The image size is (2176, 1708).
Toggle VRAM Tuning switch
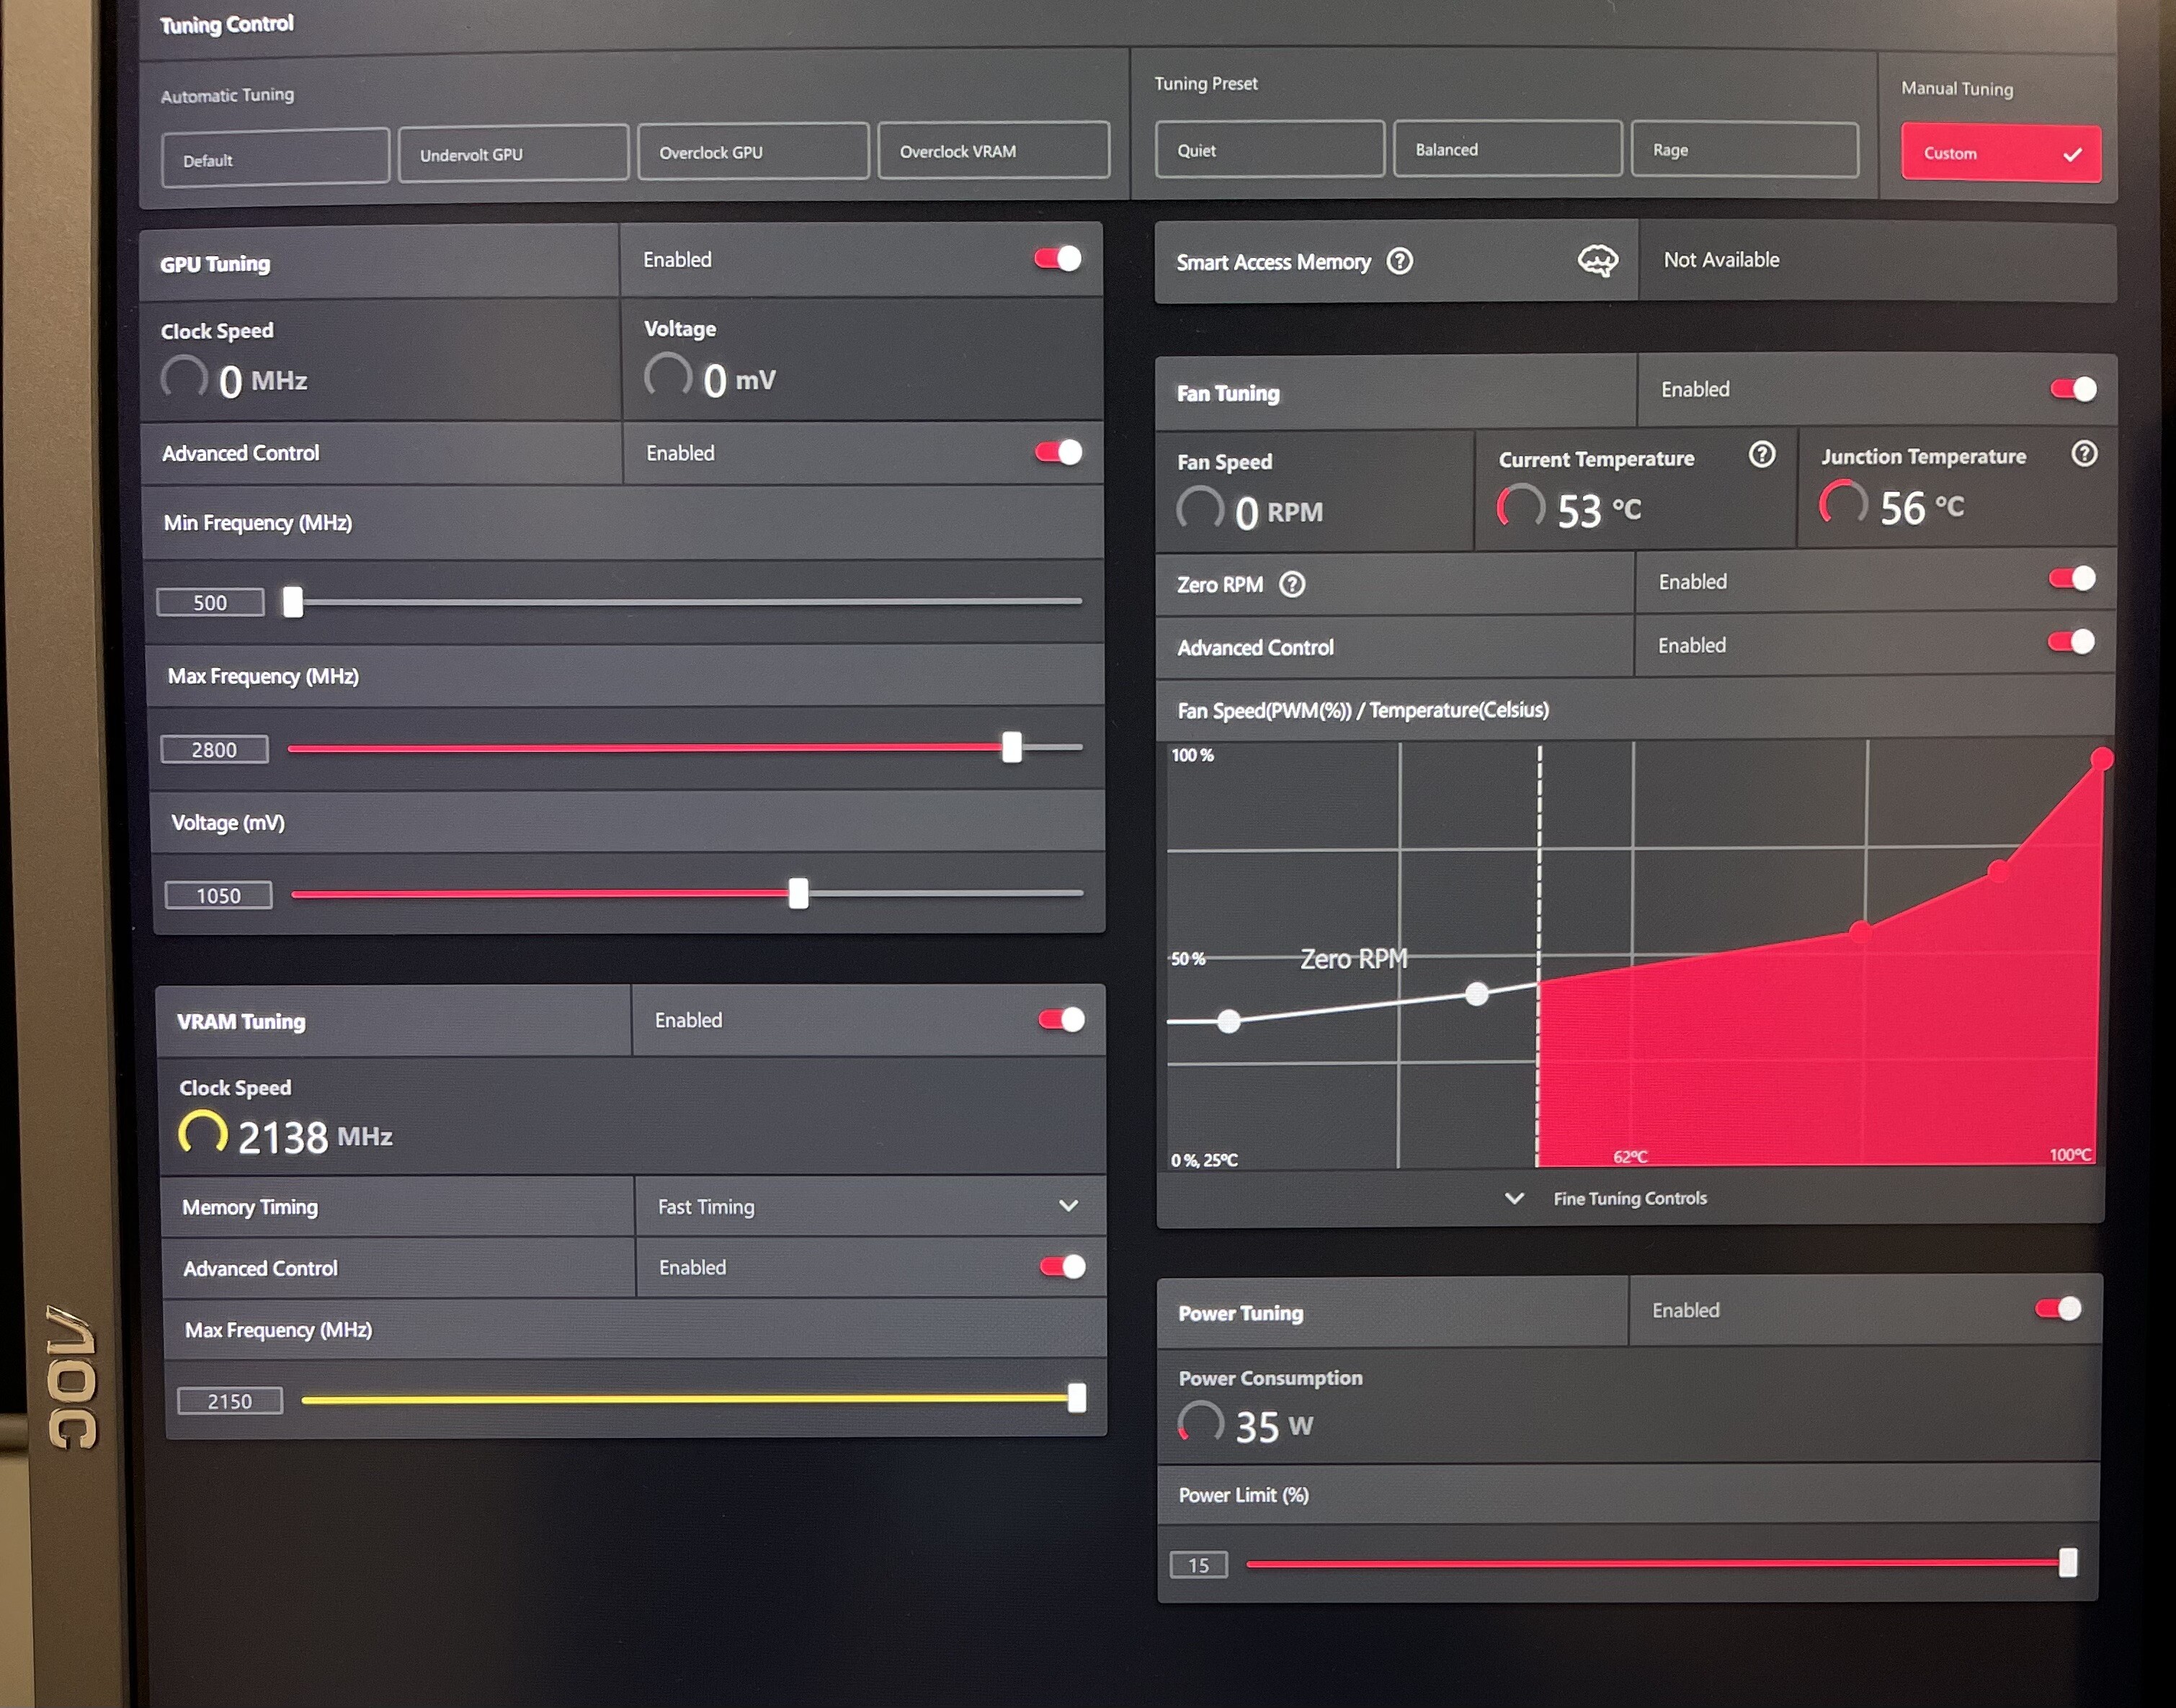1062,1019
